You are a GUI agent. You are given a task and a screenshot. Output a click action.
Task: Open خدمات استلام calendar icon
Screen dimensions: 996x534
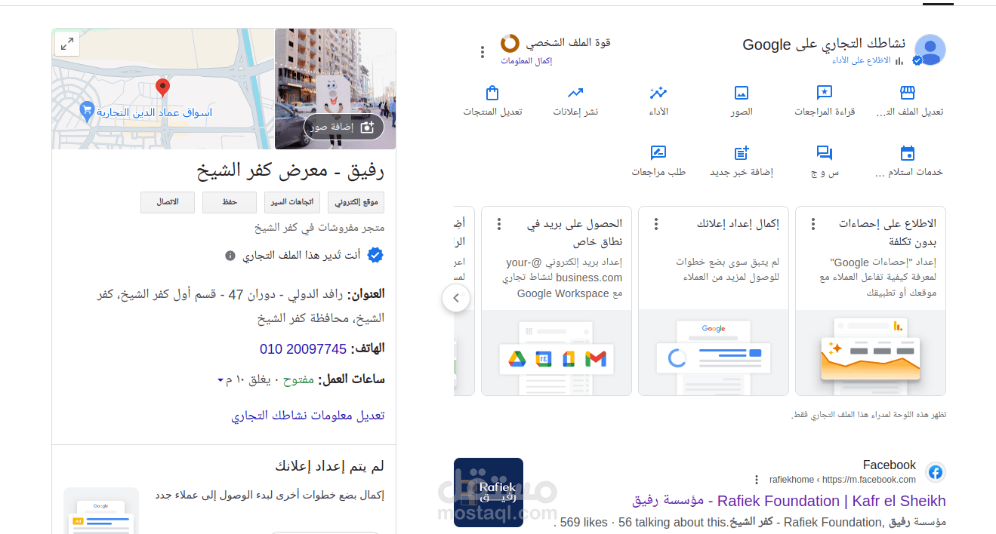coord(908,153)
